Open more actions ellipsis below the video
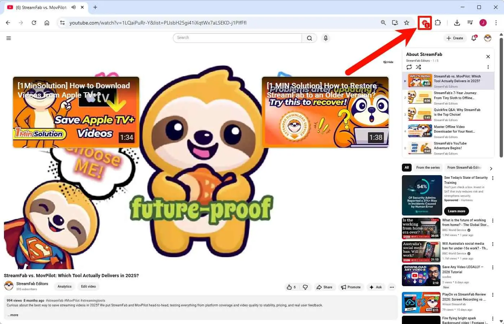The image size is (504, 324). 392,287
